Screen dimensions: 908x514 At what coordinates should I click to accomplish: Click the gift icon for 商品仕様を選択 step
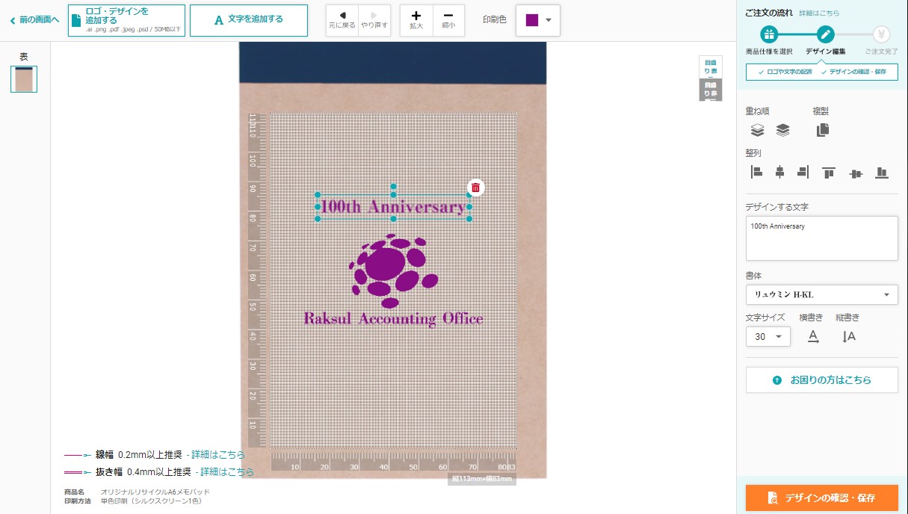769,34
